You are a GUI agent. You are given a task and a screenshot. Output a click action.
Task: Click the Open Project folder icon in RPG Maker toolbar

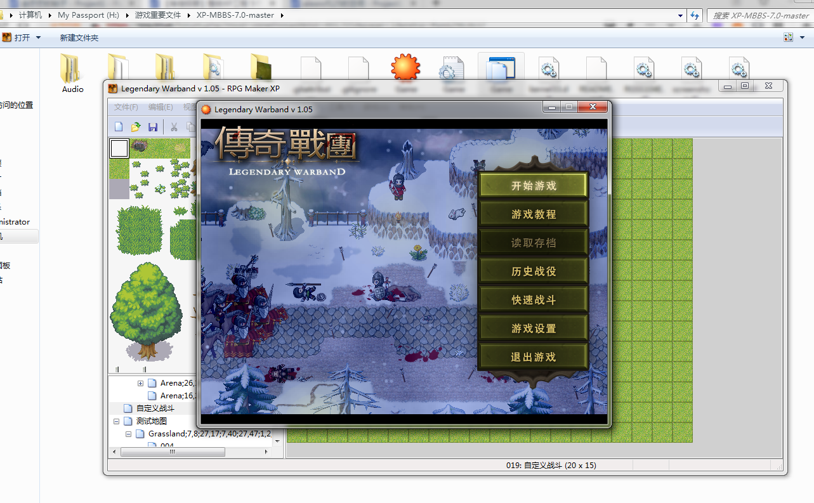click(x=136, y=127)
